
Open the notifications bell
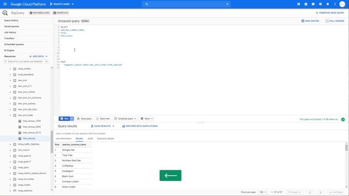click(328, 4)
